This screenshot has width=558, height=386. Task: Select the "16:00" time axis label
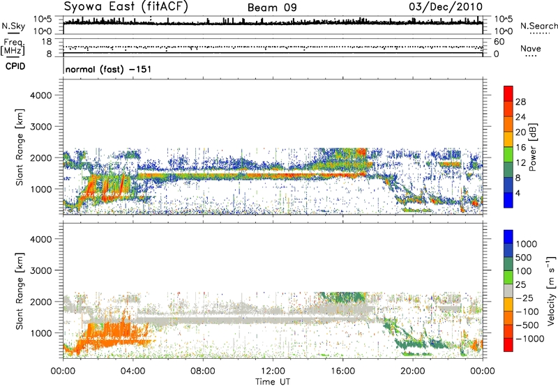[342, 371]
